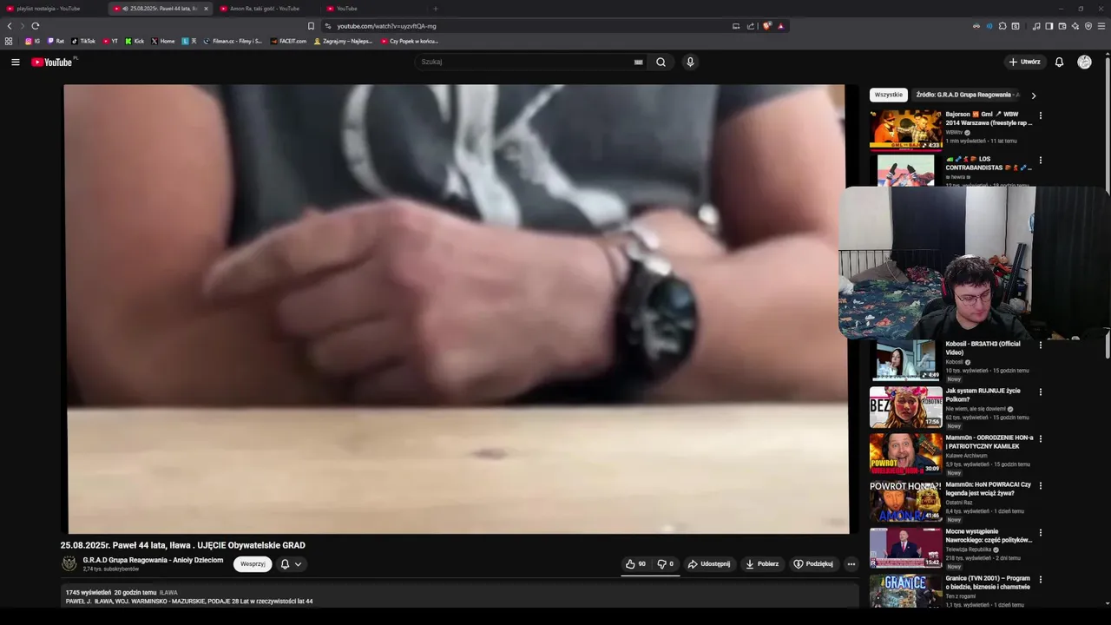Open a new browser tab
The width and height of the screenshot is (1111, 625).
point(436,9)
